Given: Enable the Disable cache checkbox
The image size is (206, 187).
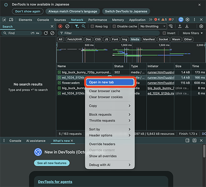Looking at the screenshot, I should tap(114, 26).
